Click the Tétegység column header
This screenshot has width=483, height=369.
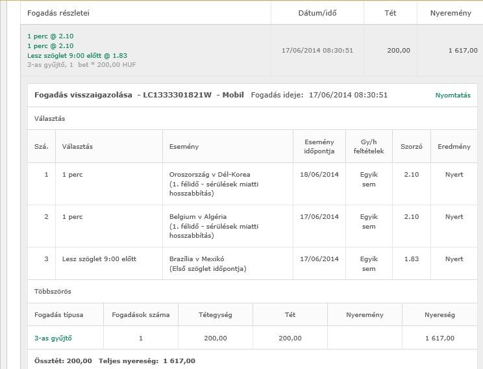215,314
